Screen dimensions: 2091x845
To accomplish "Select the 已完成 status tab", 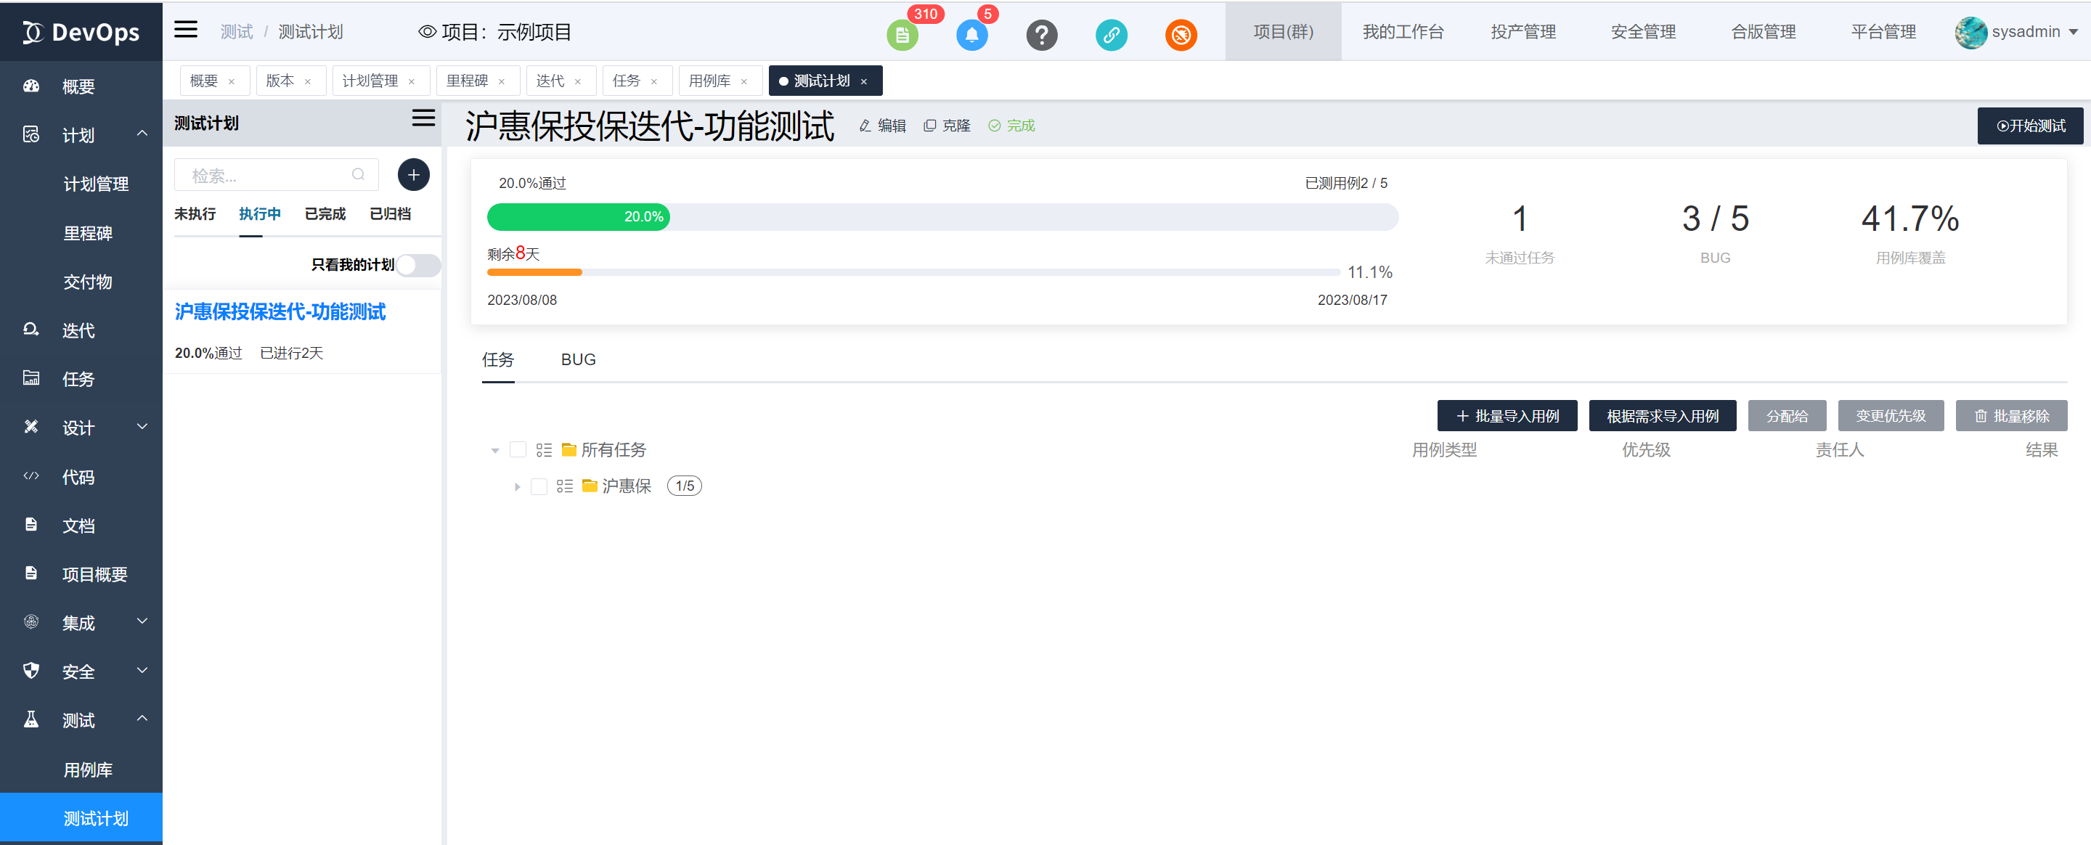I will click(x=325, y=213).
